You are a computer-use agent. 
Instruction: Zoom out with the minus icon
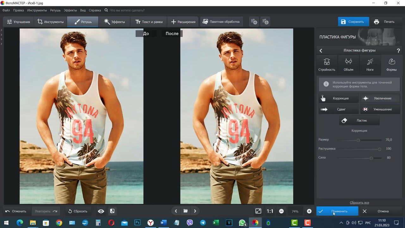click(281, 211)
